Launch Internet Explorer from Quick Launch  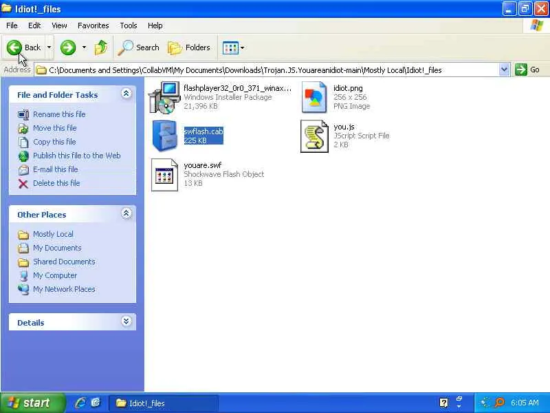point(80,403)
